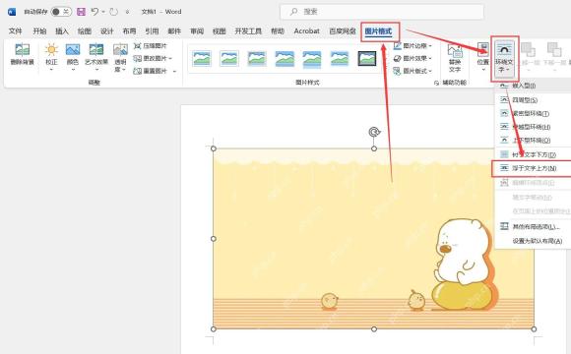Click the bottom-center picture resize handle
This screenshot has width=571, height=354.
[x=374, y=328]
